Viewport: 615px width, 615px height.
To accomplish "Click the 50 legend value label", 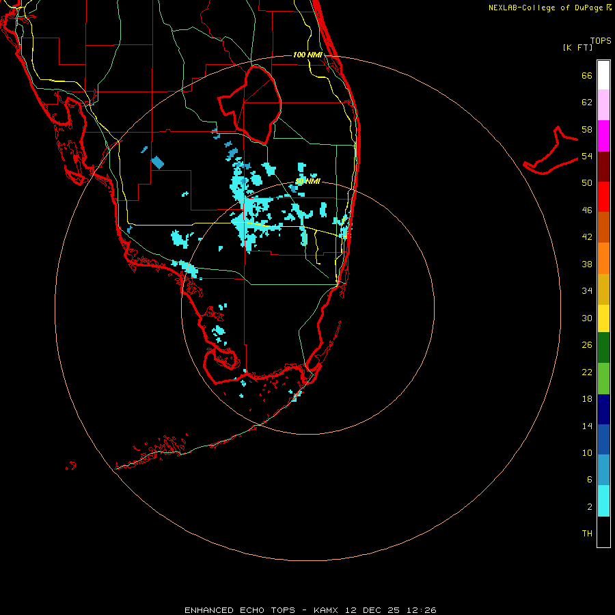I will click(587, 183).
